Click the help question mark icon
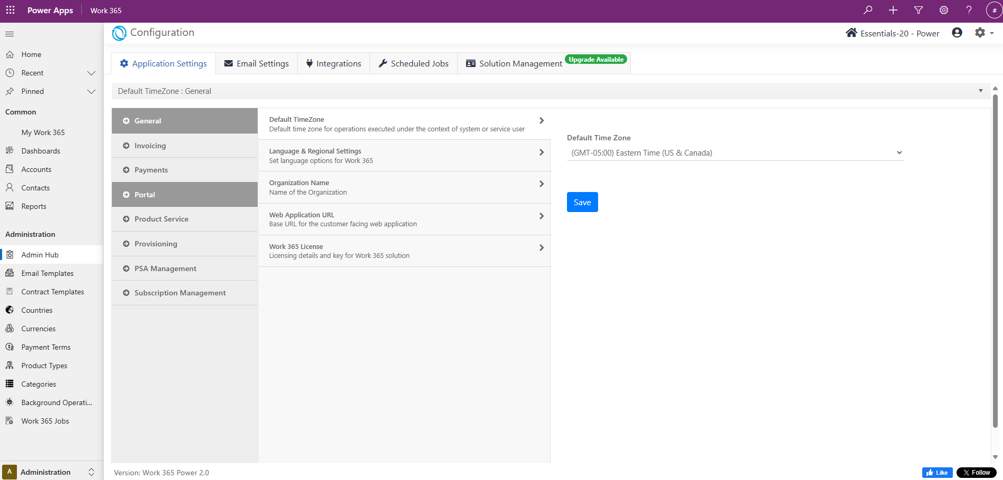 tap(969, 10)
